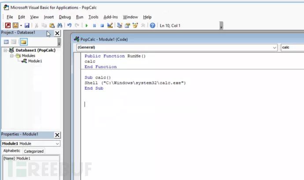
Task: Open the Edit menu
Action: coord(21,17)
